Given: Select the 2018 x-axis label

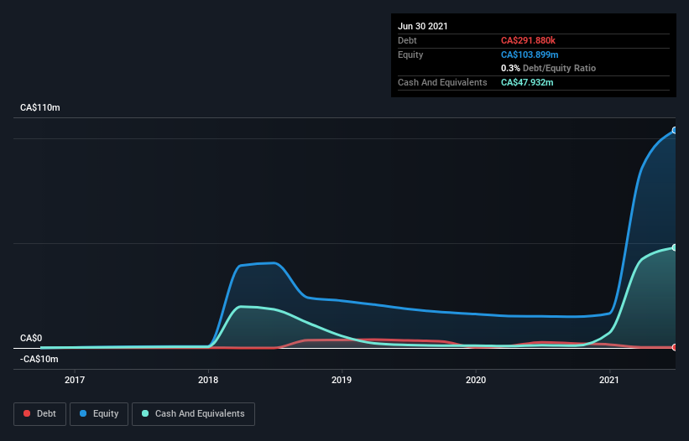Looking at the screenshot, I should 208,380.
